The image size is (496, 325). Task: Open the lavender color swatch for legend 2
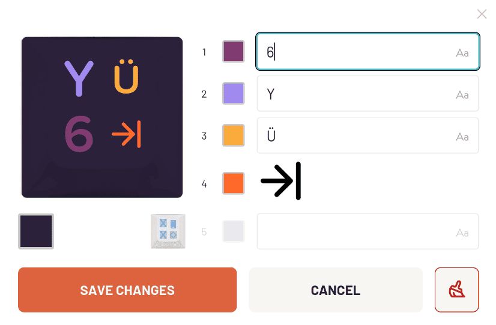coord(233,94)
